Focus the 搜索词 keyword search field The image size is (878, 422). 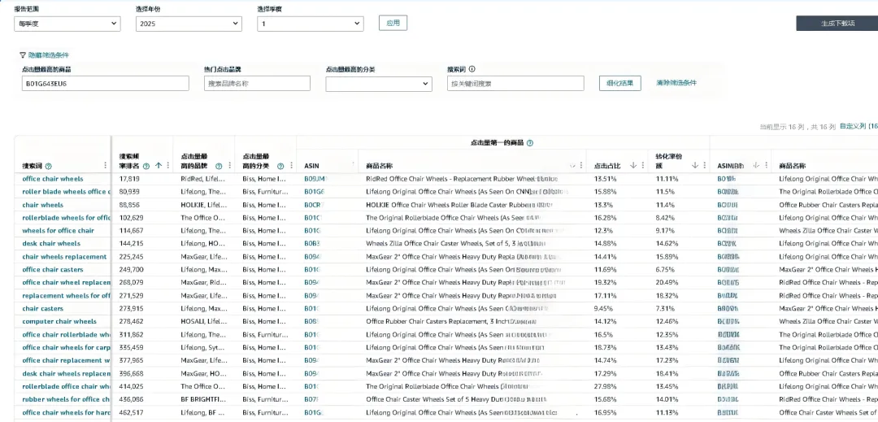coord(515,84)
